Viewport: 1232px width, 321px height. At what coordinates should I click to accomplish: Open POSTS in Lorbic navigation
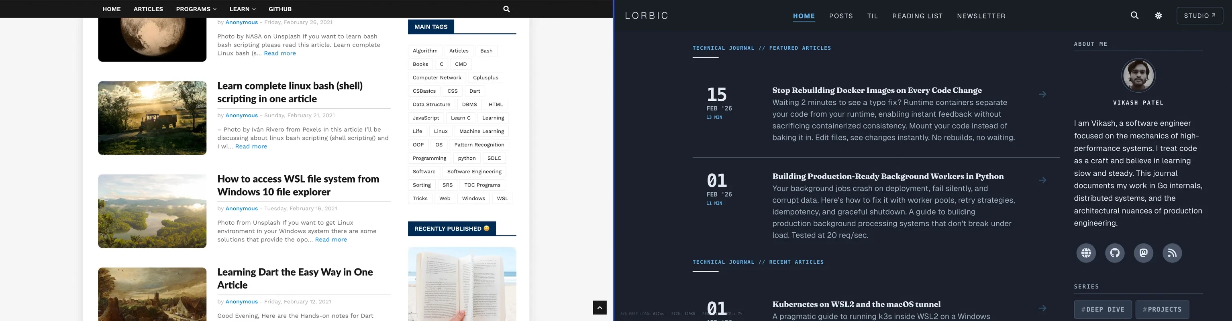[x=841, y=16]
